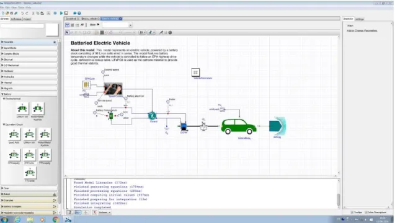Viewport: 395px width, 223px height.
Task: Switch to the Settings tab
Action: pos(360,19)
